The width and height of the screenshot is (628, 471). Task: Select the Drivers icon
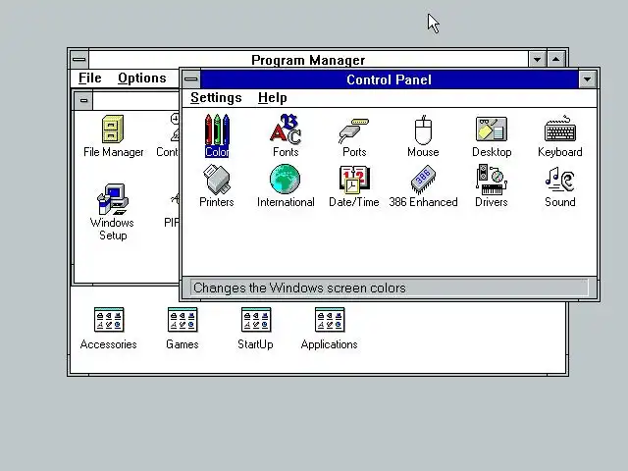point(492,185)
